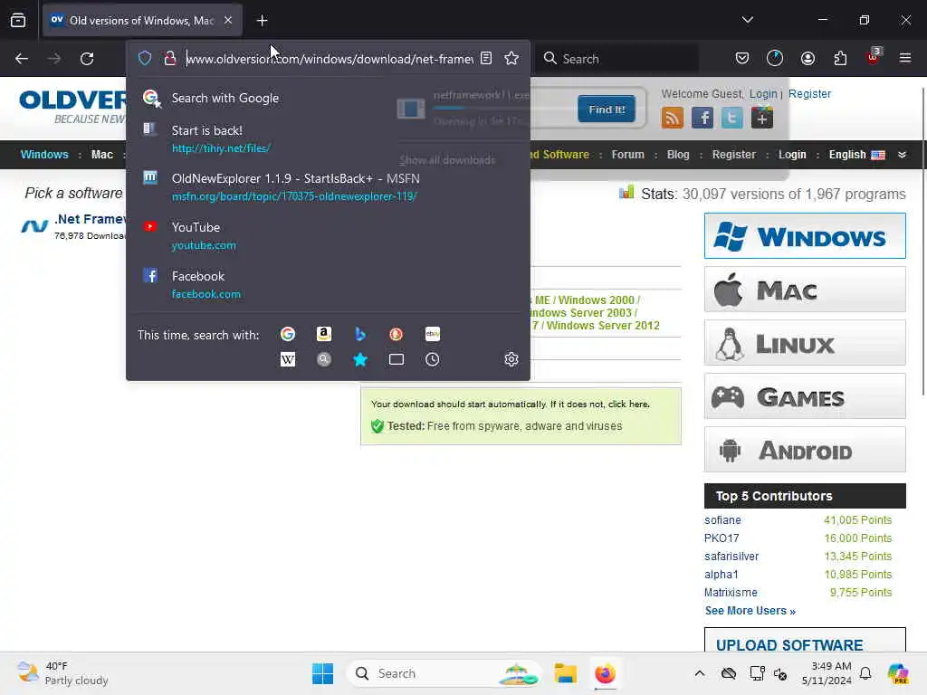Open the downloads progress toolbar icon

[x=775, y=58]
